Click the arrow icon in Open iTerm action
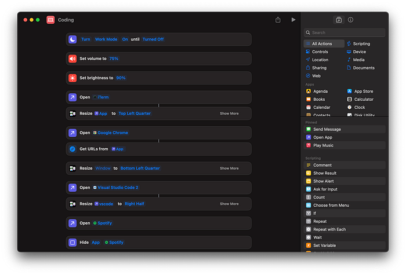Image resolution: width=406 pixels, height=275 pixels. click(x=72, y=97)
